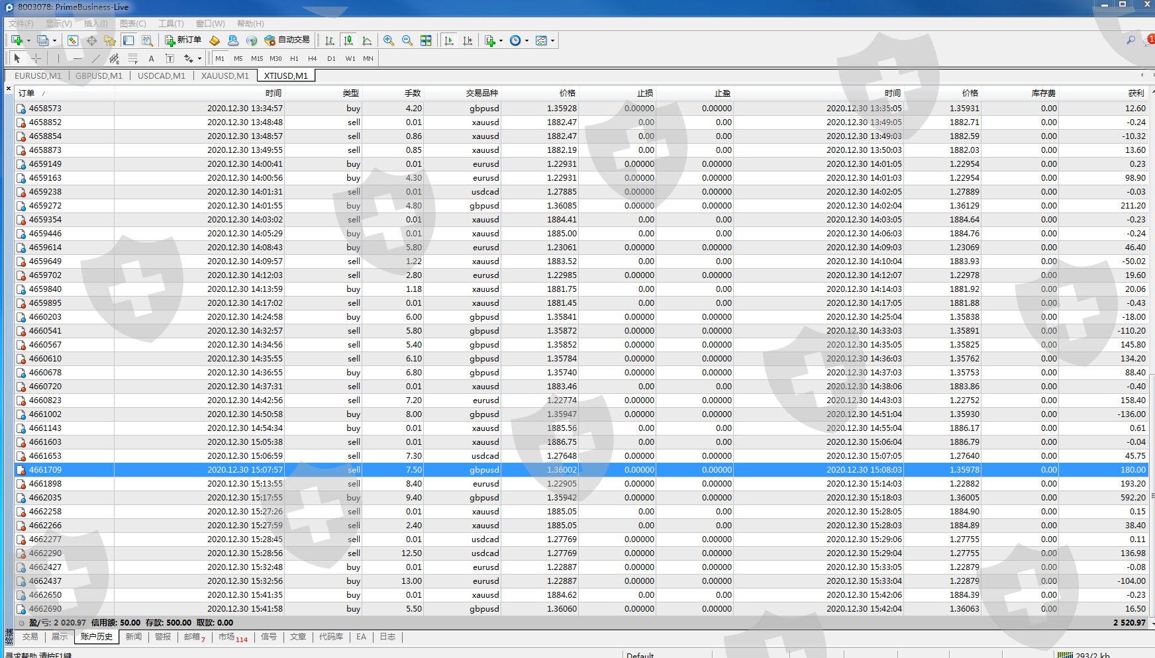
Task: Switch to the EURUSD,M1 chart tab
Action: [x=38, y=75]
